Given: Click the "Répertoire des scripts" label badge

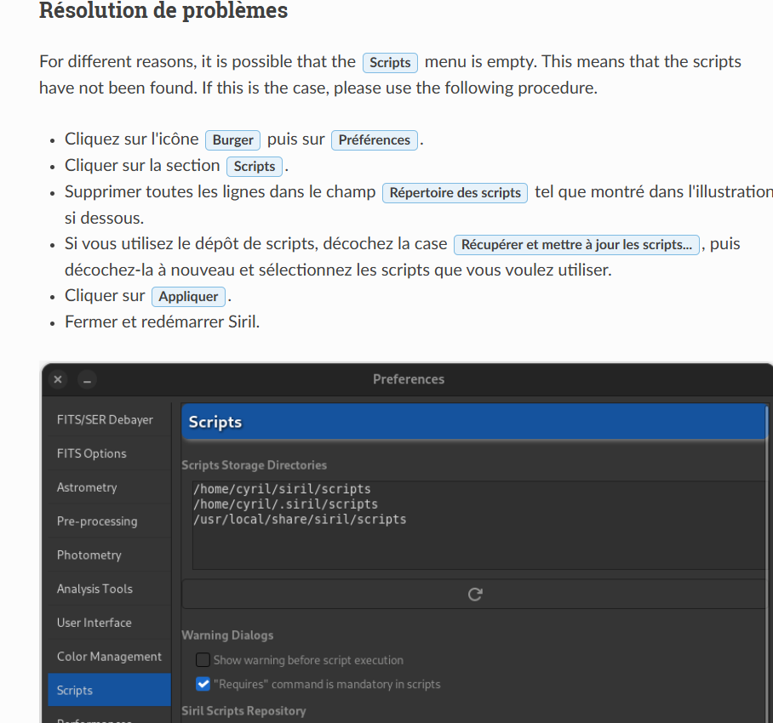Looking at the screenshot, I should [455, 193].
